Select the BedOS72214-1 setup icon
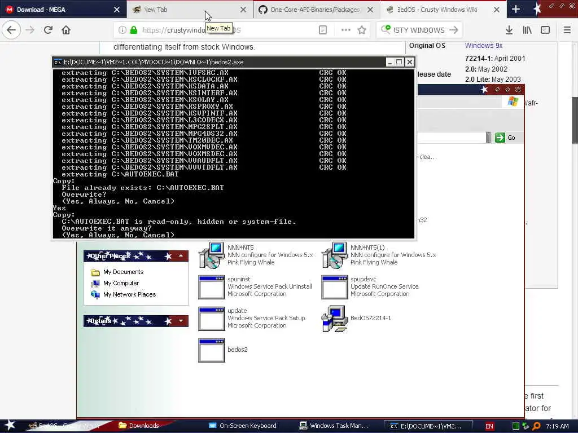578x433 pixels. pos(335,319)
